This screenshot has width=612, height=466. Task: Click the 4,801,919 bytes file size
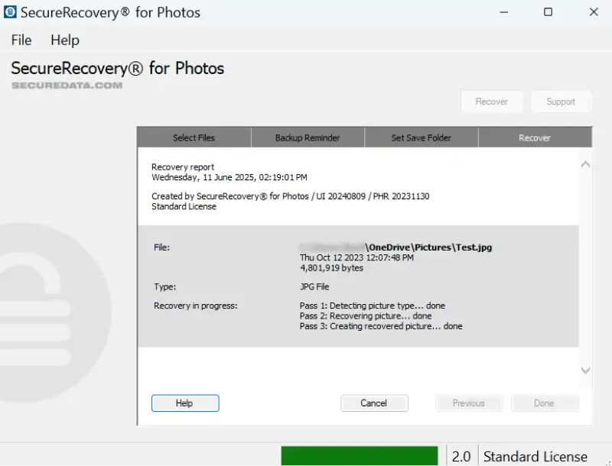coord(331,267)
